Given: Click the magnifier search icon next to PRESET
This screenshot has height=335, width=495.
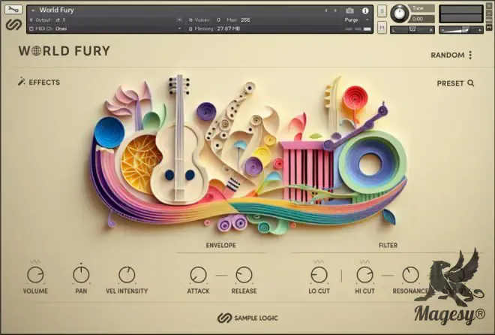Looking at the screenshot, I should click(471, 83).
